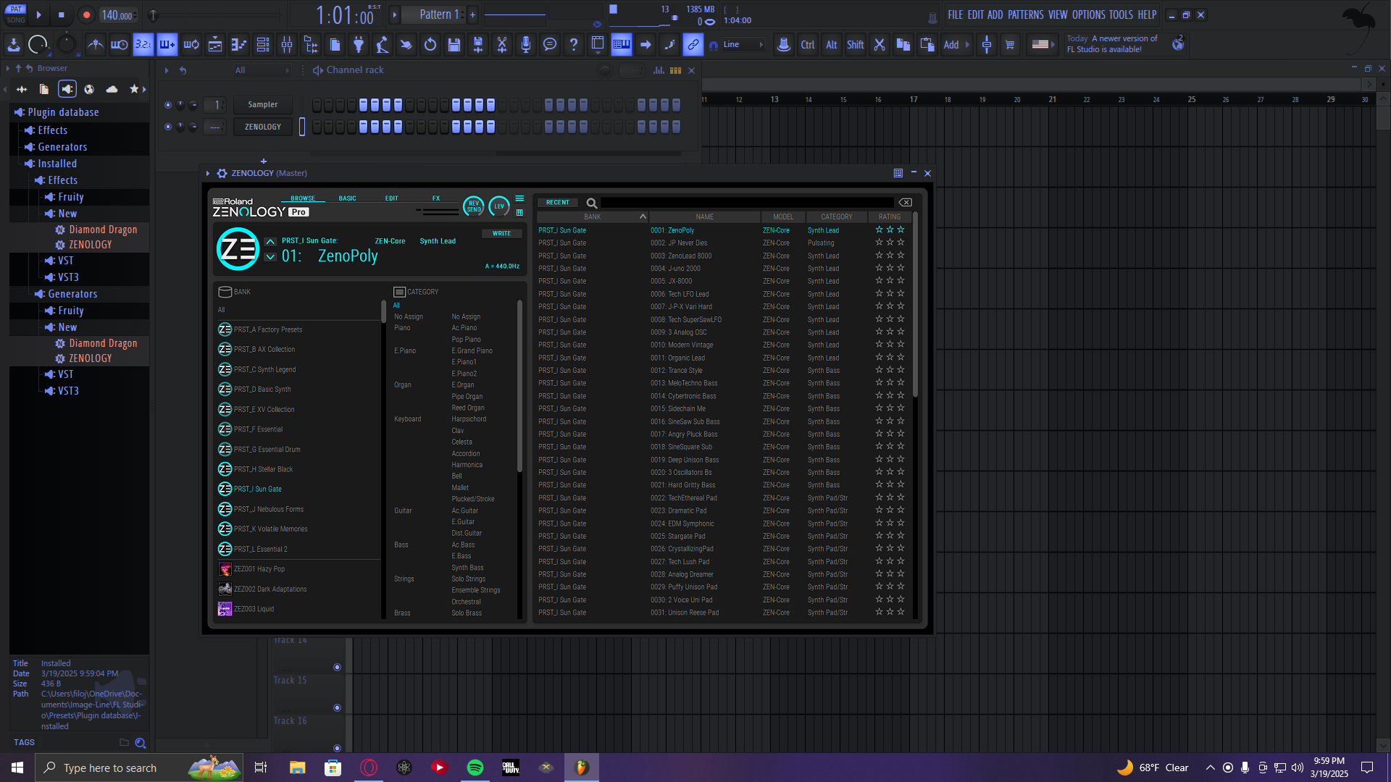This screenshot has width=1391, height=782.
Task: Click the ZENOLOGY preset search field
Action: [x=746, y=203]
